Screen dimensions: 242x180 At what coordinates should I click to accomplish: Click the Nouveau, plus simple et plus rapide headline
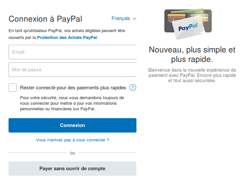pyautogui.click(x=192, y=54)
